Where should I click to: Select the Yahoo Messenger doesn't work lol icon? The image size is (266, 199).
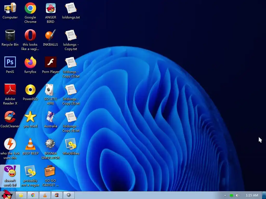point(10,176)
